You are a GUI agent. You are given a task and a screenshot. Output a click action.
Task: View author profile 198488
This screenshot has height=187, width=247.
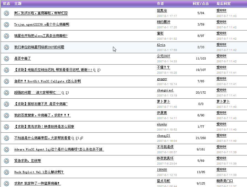click(x=162, y=170)
